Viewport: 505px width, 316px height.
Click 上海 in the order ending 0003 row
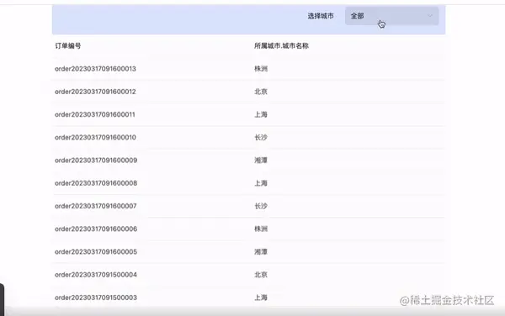(261, 298)
